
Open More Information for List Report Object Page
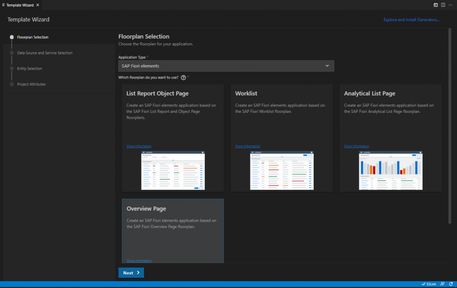139,146
